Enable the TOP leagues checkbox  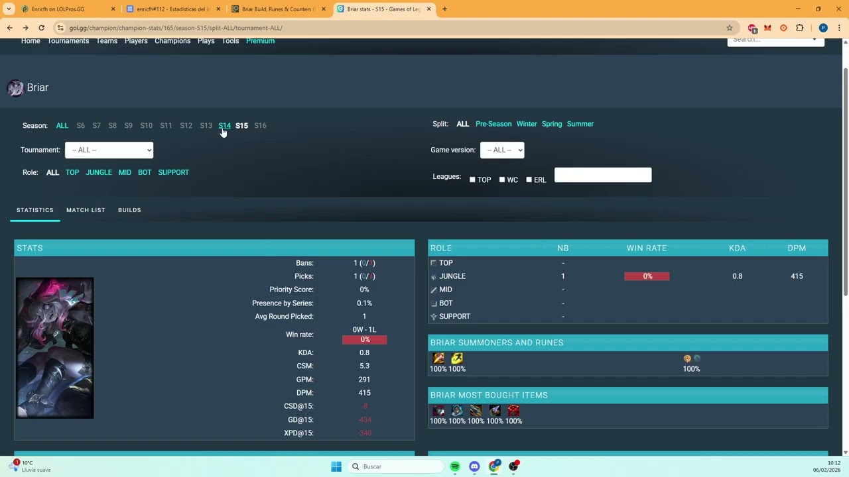tap(472, 180)
